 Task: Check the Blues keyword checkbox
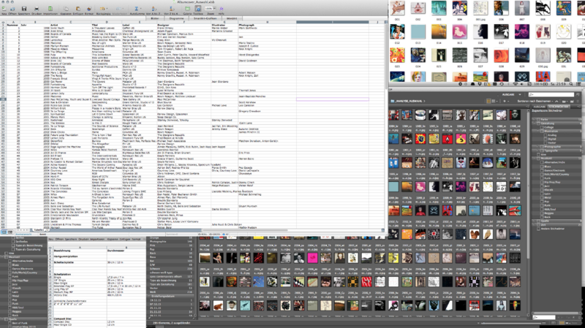tap(542, 166)
